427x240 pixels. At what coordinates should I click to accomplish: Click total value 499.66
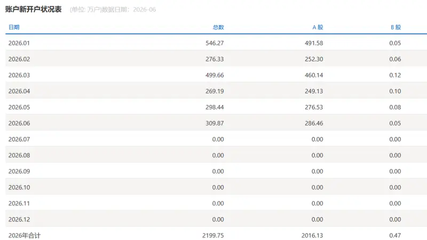click(x=215, y=75)
